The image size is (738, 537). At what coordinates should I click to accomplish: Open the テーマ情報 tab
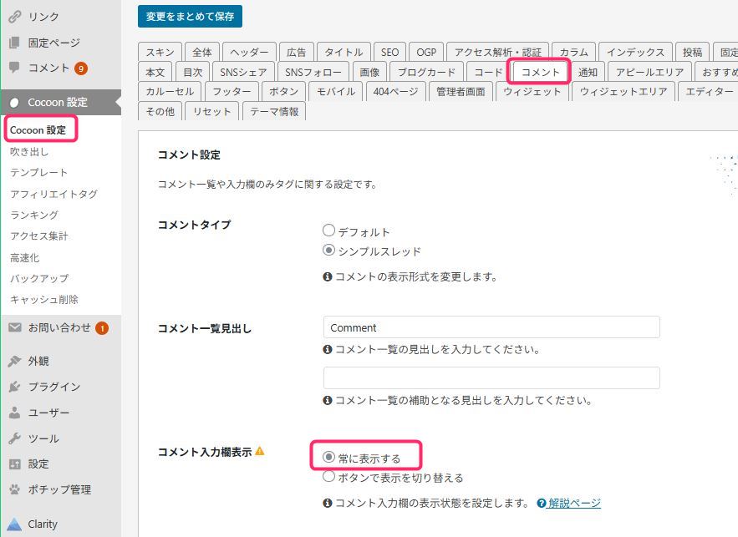pyautogui.click(x=274, y=111)
